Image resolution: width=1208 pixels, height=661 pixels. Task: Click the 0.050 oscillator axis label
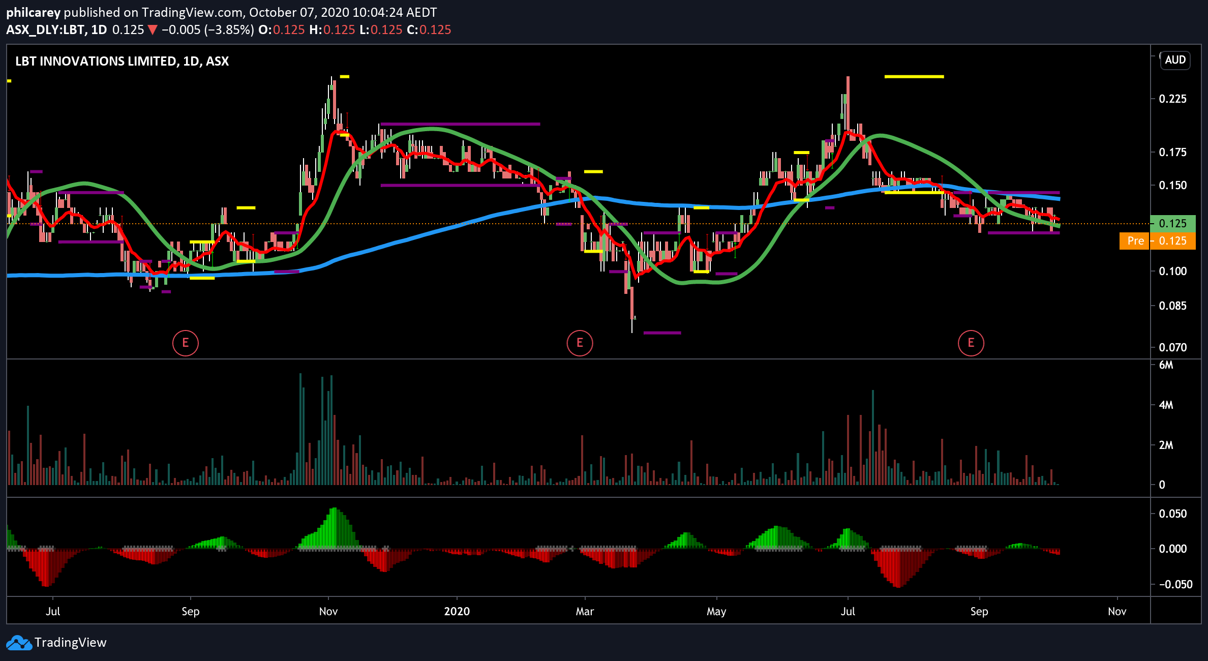[x=1172, y=514]
